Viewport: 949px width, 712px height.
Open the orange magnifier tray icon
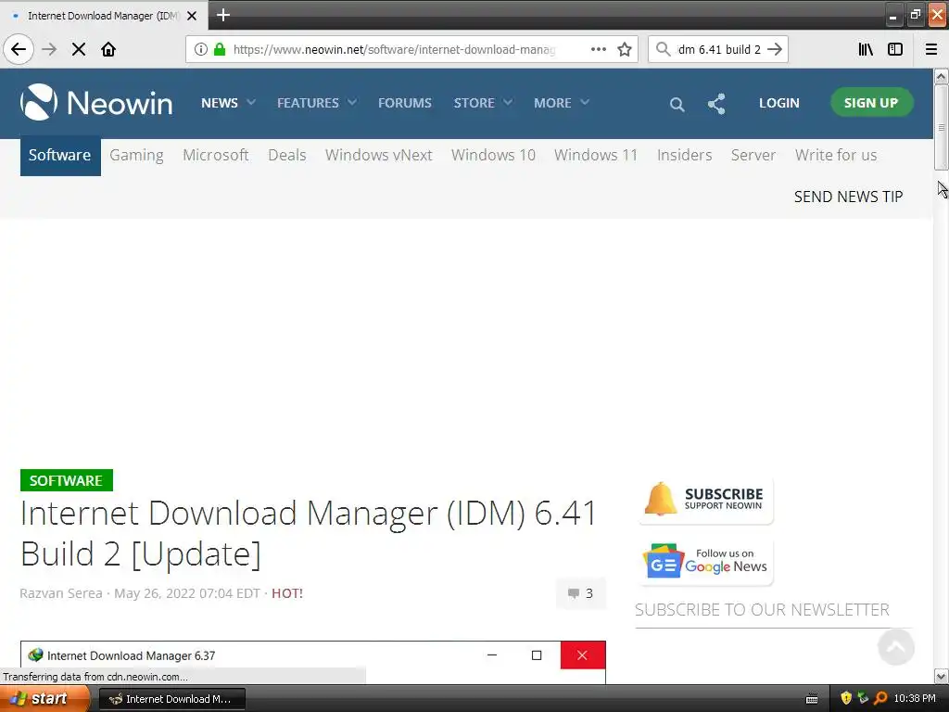[x=880, y=698]
